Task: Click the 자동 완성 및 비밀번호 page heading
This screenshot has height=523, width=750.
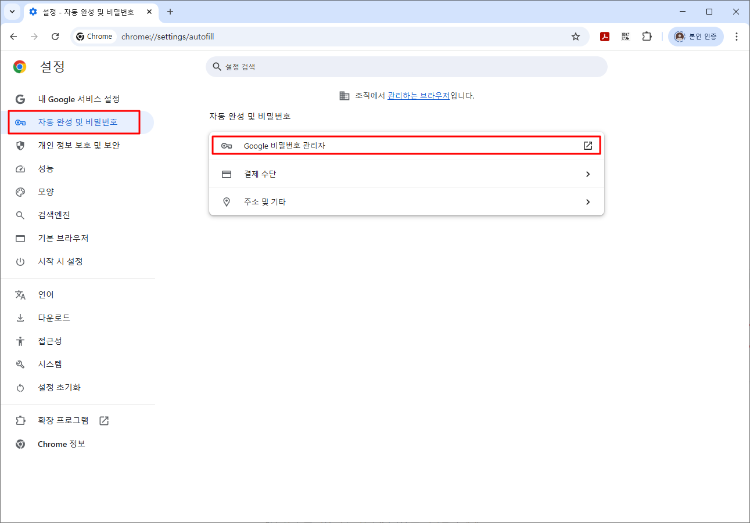Action: [250, 116]
